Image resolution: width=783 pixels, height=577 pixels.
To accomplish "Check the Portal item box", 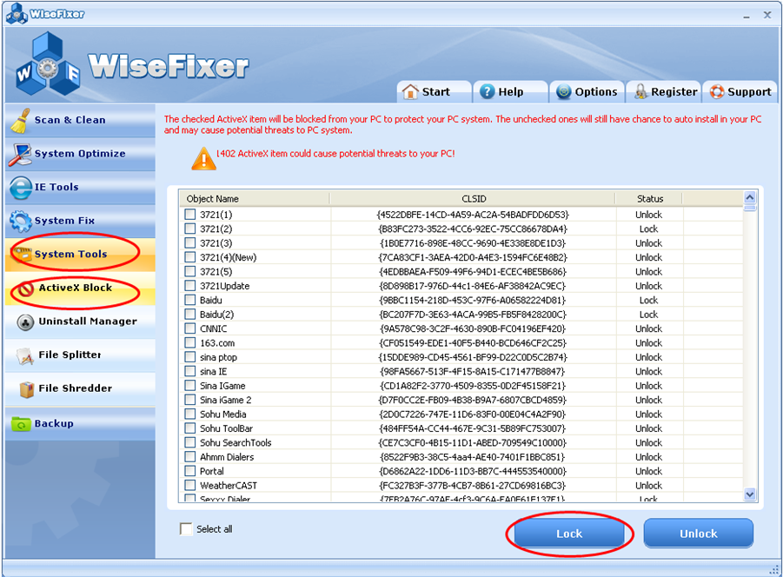I will coord(189,472).
